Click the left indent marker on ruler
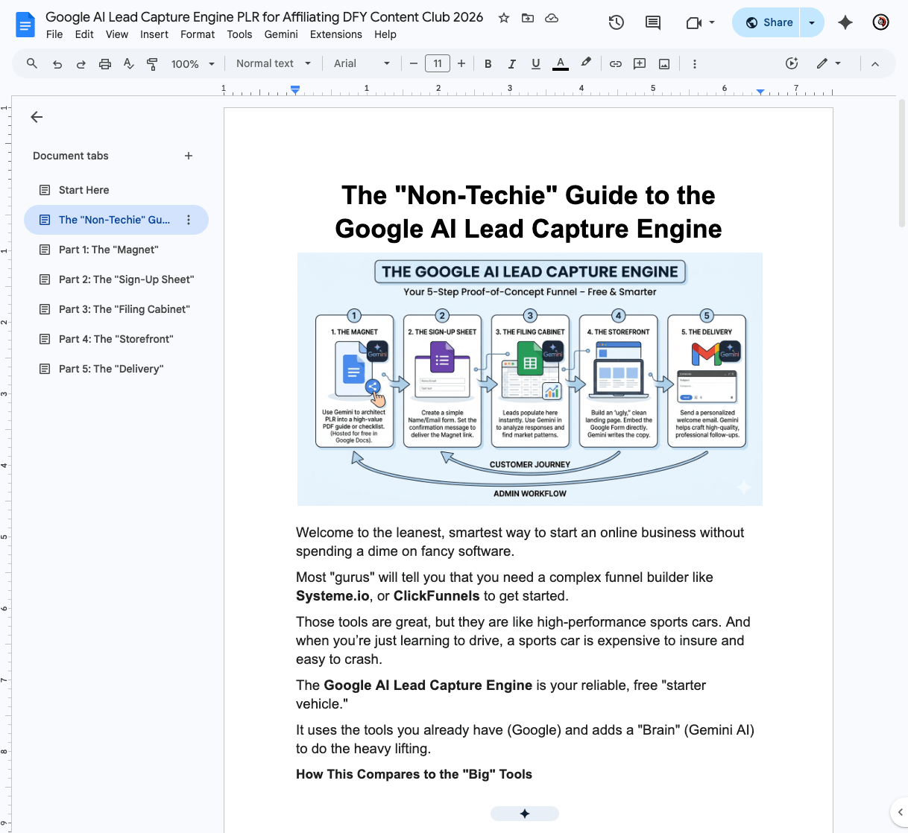908x833 pixels. [x=295, y=90]
